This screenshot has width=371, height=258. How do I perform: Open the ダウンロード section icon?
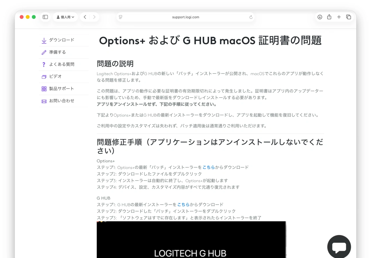pyautogui.click(x=44, y=40)
